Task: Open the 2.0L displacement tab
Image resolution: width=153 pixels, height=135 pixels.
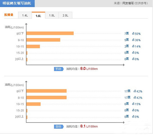Action: [x=65, y=15]
